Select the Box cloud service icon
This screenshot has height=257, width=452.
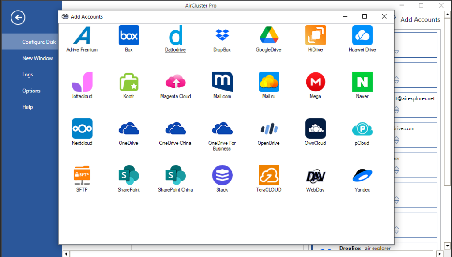[129, 35]
